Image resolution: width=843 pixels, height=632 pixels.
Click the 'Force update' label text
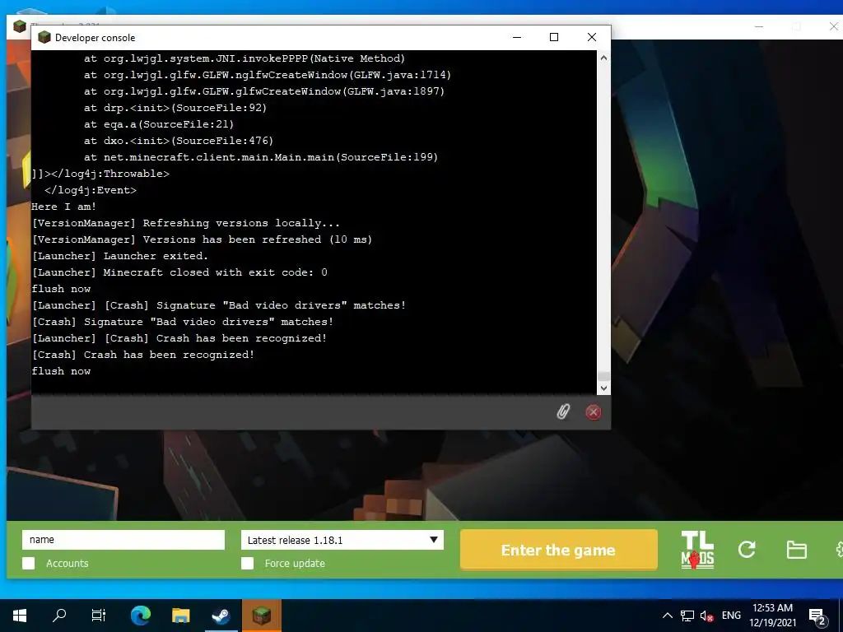tap(295, 563)
